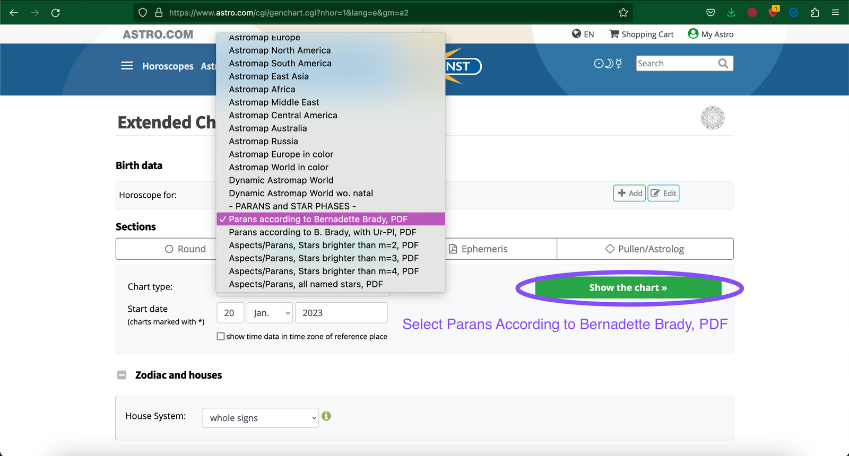849x456 pixels.
Task: Bookmark this page with the star icon
Action: 623,13
